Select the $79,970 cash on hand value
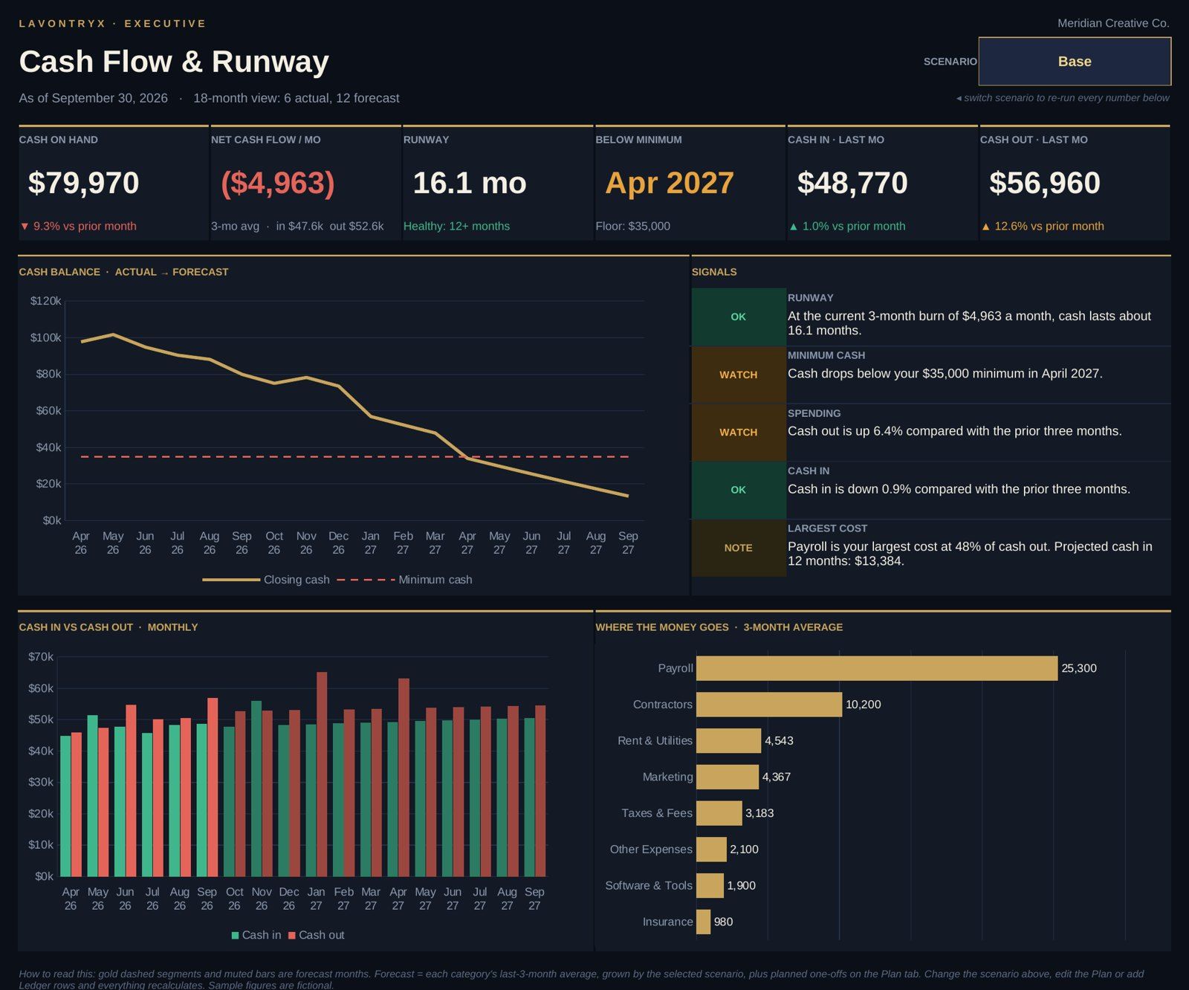1189x990 pixels. point(83,183)
